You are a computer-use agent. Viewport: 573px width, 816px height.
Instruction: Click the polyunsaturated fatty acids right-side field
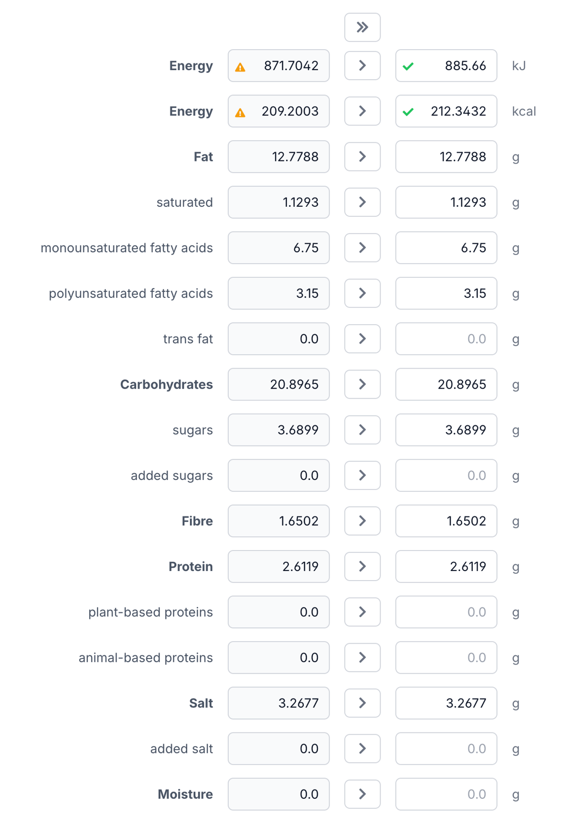pos(446,293)
